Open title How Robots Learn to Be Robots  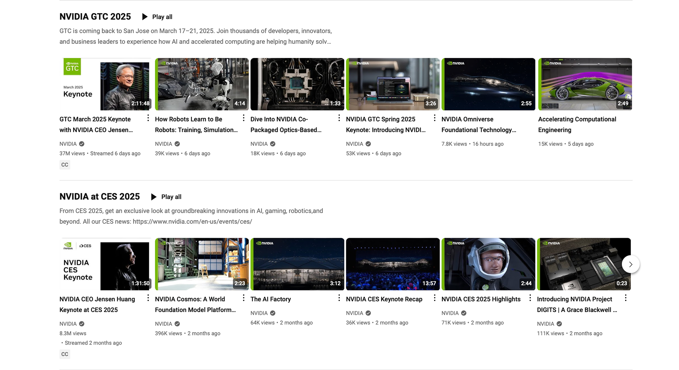196,124
